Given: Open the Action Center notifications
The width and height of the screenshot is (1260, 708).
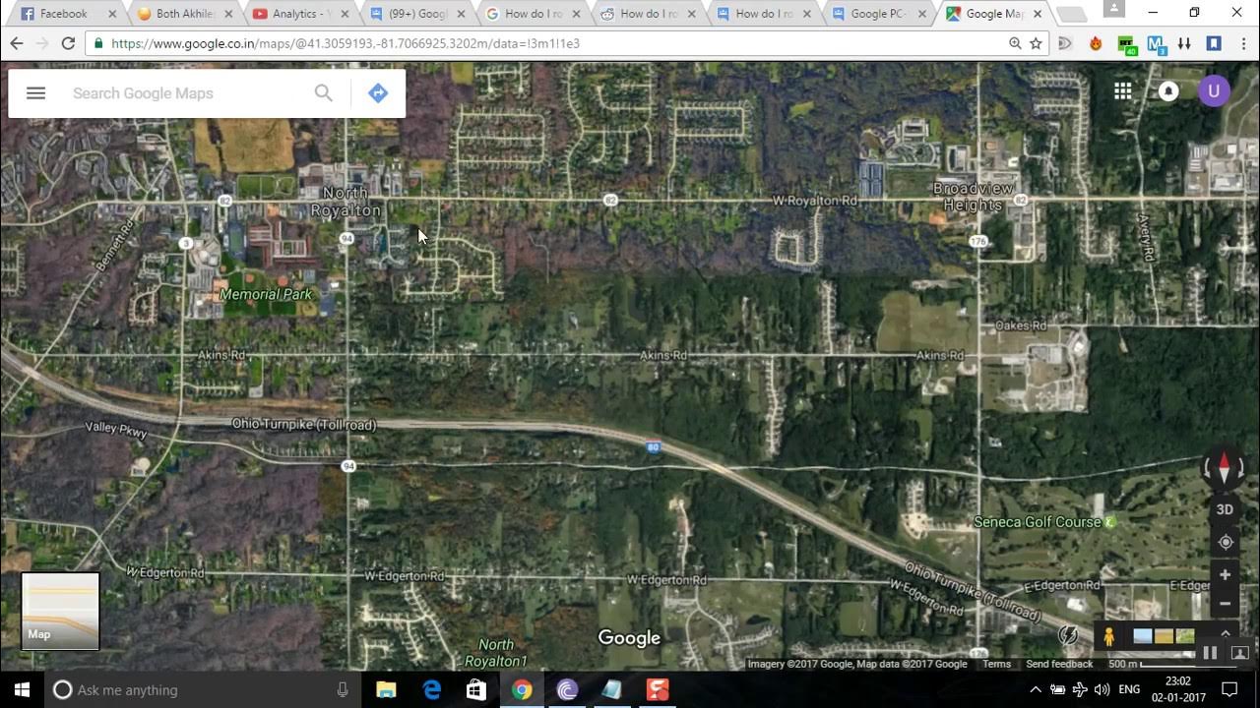Looking at the screenshot, I should pos(1229,689).
